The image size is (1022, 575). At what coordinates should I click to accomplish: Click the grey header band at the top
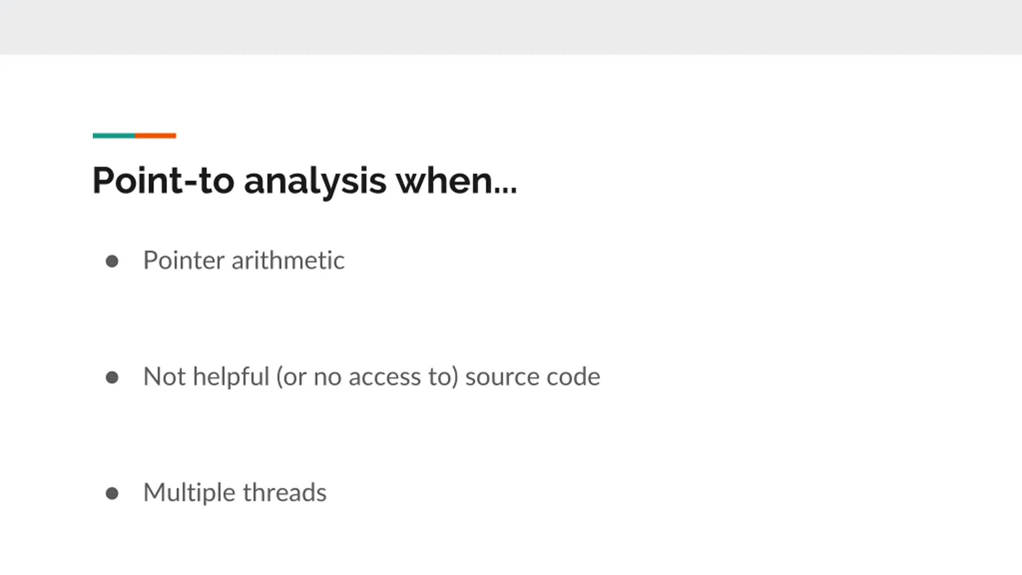(511, 27)
